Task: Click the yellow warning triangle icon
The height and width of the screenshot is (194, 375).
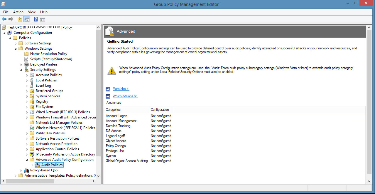Action: (x=112, y=71)
